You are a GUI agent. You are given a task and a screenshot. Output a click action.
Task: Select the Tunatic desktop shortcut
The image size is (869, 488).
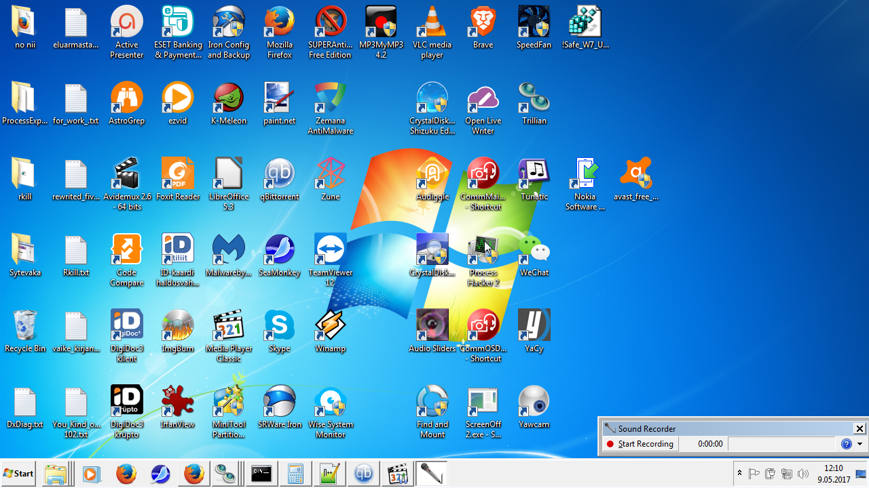(x=534, y=180)
